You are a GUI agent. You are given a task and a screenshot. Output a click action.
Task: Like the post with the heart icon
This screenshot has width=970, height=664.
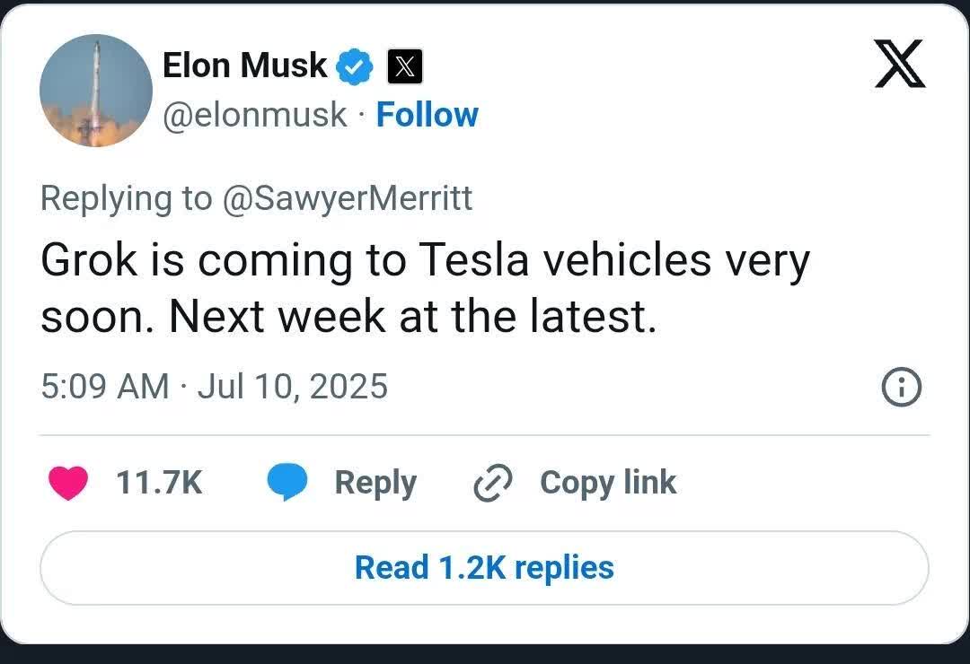(x=68, y=483)
